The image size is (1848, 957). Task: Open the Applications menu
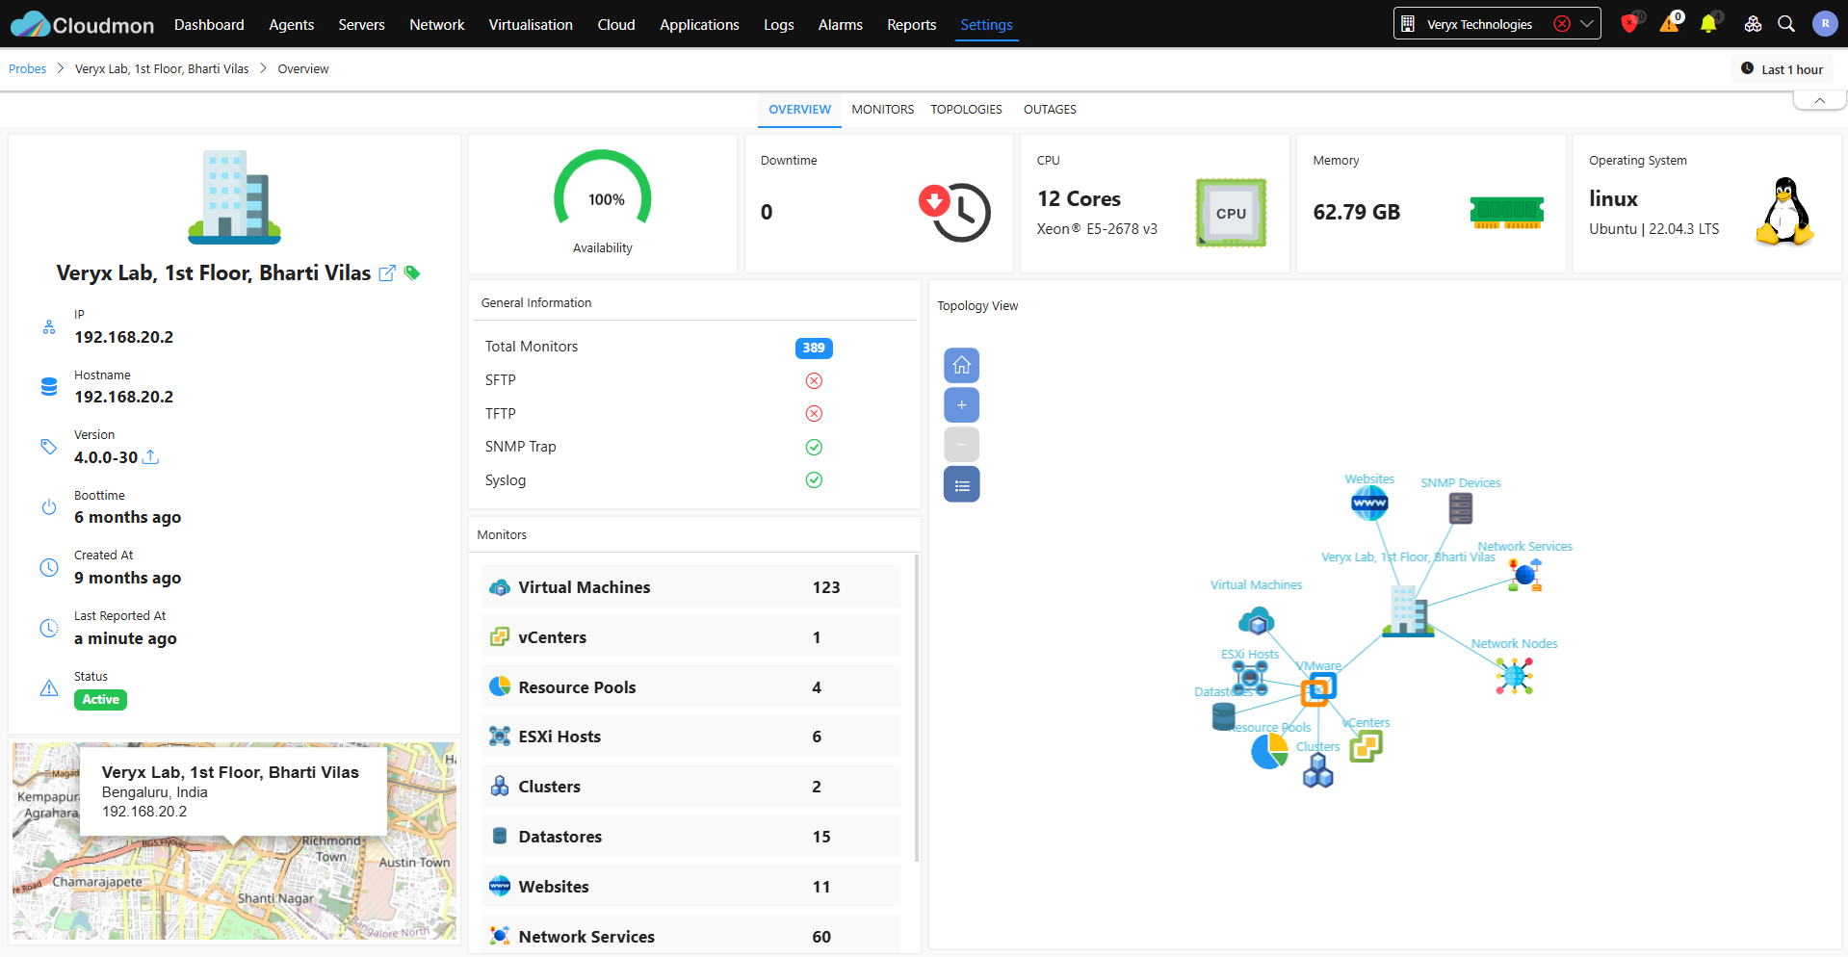pyautogui.click(x=699, y=24)
